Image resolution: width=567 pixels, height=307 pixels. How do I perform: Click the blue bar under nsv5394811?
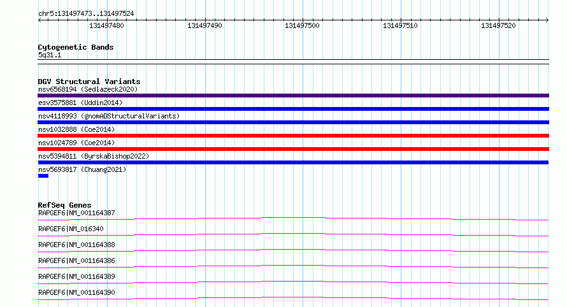[x=293, y=162]
